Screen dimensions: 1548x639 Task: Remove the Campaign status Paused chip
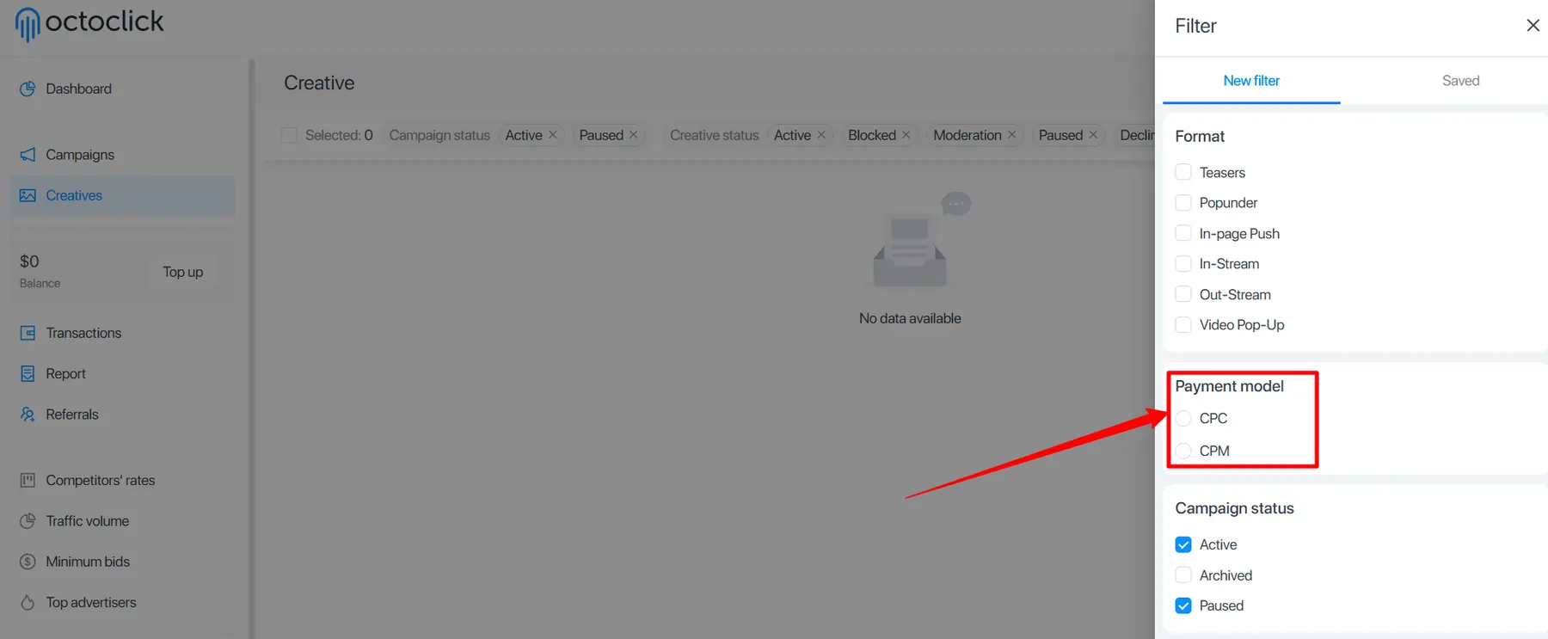coord(634,135)
